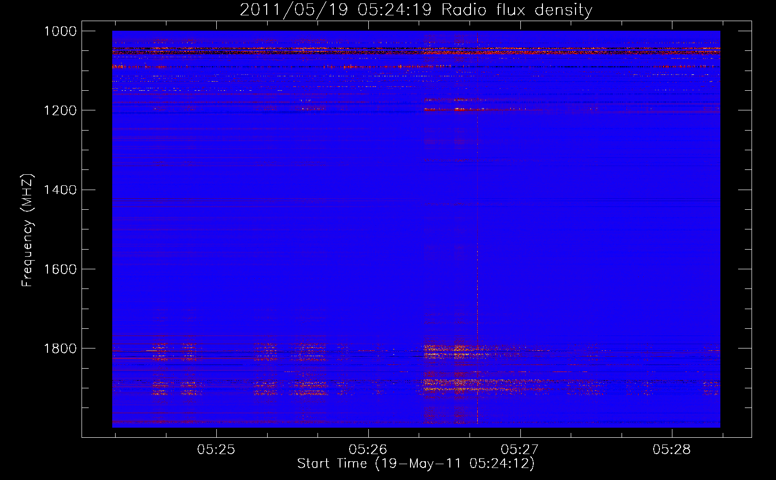
Task: Click the 05:28 time tick label
Action: [x=672, y=449]
